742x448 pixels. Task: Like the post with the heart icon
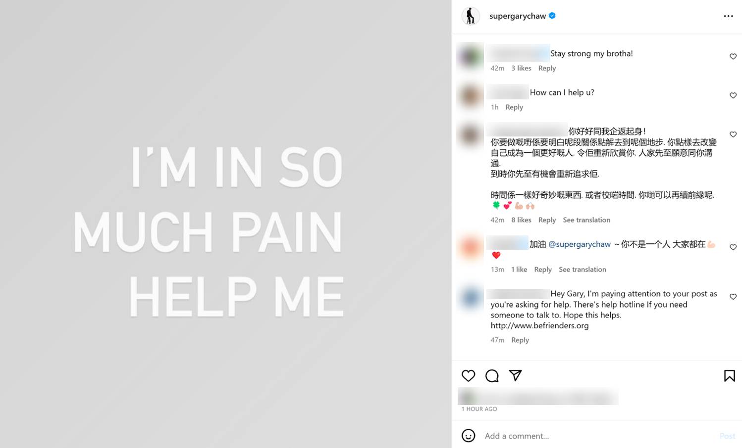click(468, 376)
